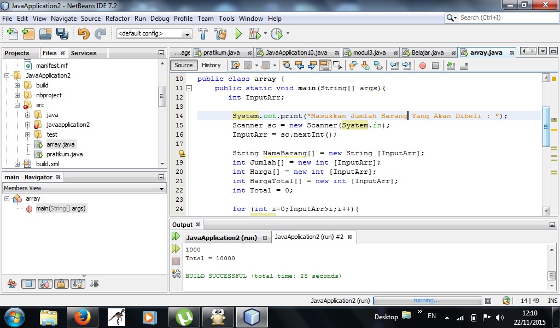Click the Output settings wrench icon
The height and width of the screenshot is (328, 560).
coord(176,273)
